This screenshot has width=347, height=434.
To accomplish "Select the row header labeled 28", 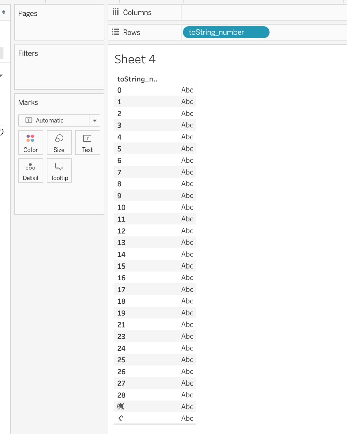I will [121, 395].
